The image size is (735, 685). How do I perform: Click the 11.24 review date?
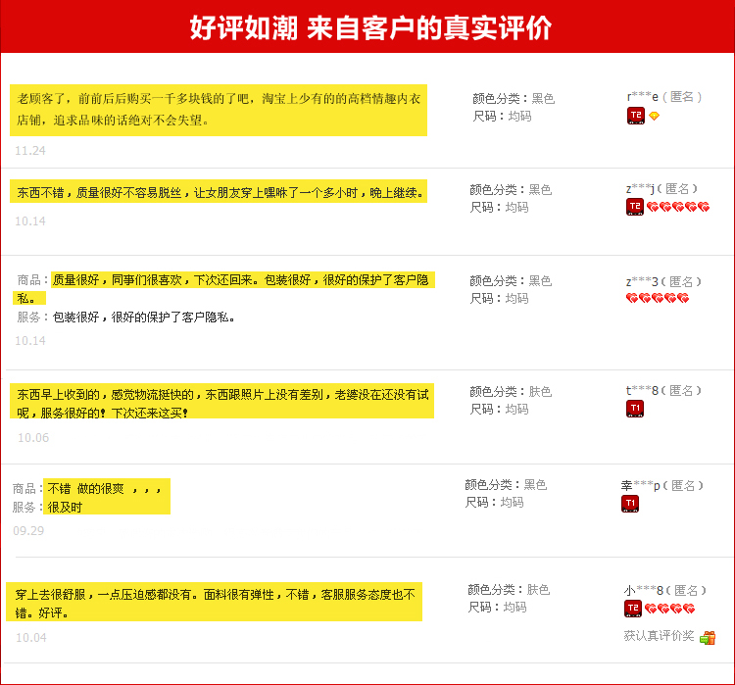click(x=29, y=151)
